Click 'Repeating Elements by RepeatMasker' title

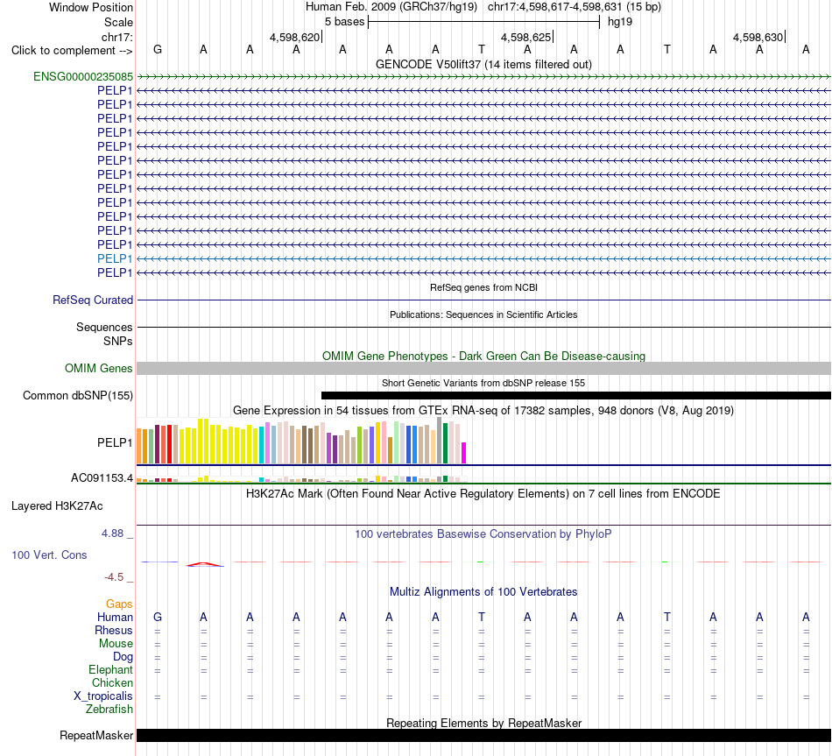tap(483, 723)
